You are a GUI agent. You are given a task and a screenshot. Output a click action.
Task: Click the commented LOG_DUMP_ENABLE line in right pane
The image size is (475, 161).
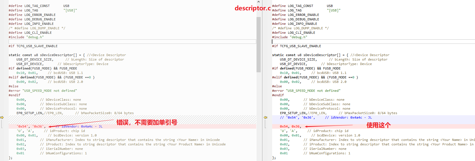(300, 28)
